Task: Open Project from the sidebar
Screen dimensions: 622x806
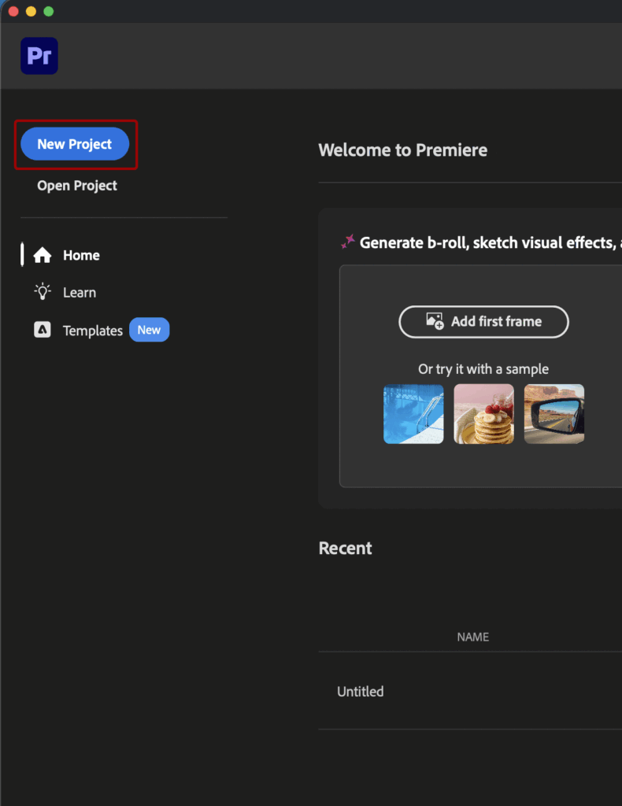Action: (x=77, y=186)
